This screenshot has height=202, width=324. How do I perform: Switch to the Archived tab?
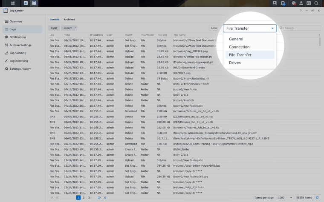click(x=69, y=20)
